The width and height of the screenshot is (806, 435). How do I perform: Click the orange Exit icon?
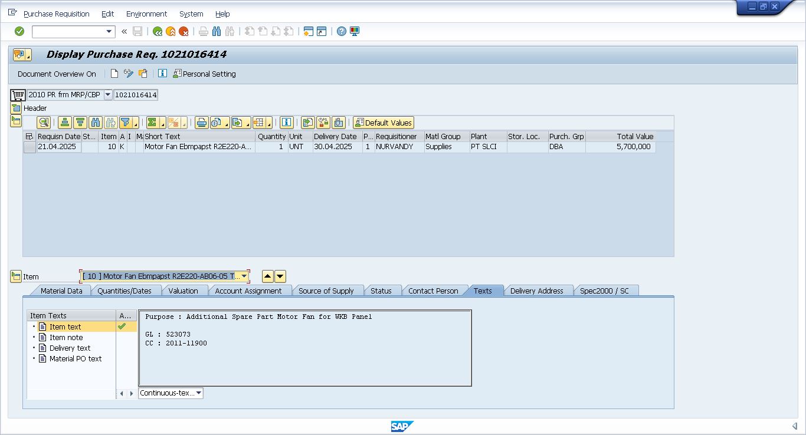click(171, 31)
